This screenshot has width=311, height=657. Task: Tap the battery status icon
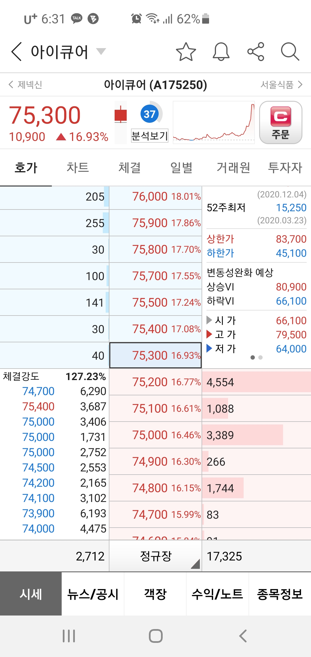(x=206, y=19)
